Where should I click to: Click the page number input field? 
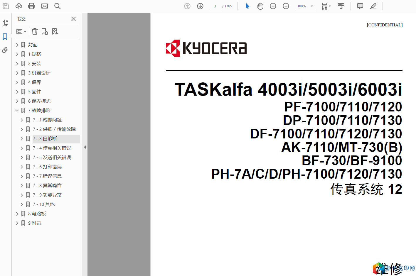215,6
